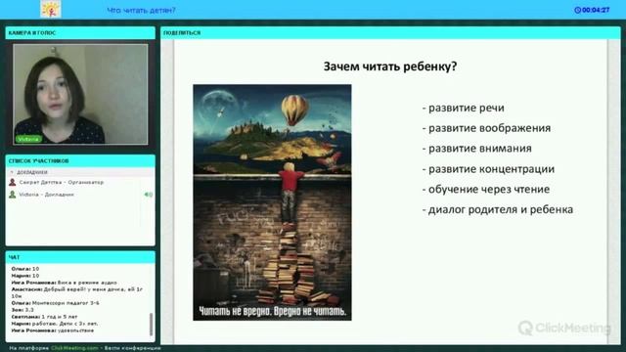Click the first chat message 'Ольга: 10'
Viewport: 626px width, 352px height.
tap(25, 269)
